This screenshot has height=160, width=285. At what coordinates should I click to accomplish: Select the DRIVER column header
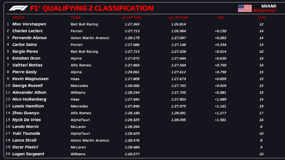coord(18,17)
